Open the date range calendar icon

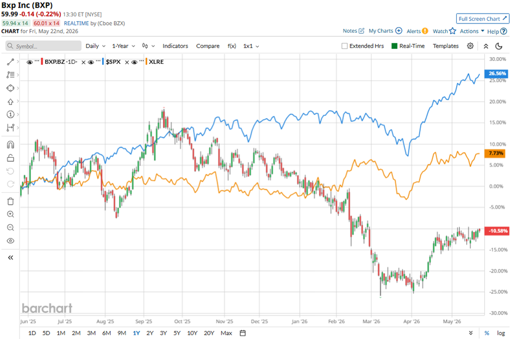click(242, 333)
